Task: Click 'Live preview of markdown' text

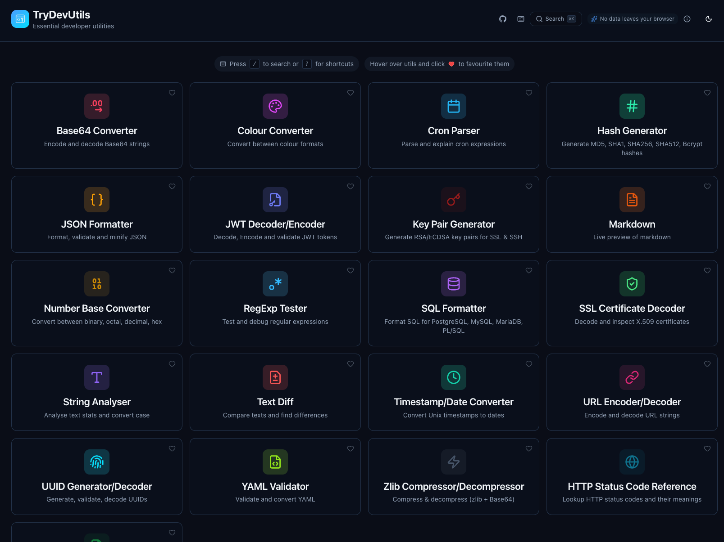Action: [632, 237]
